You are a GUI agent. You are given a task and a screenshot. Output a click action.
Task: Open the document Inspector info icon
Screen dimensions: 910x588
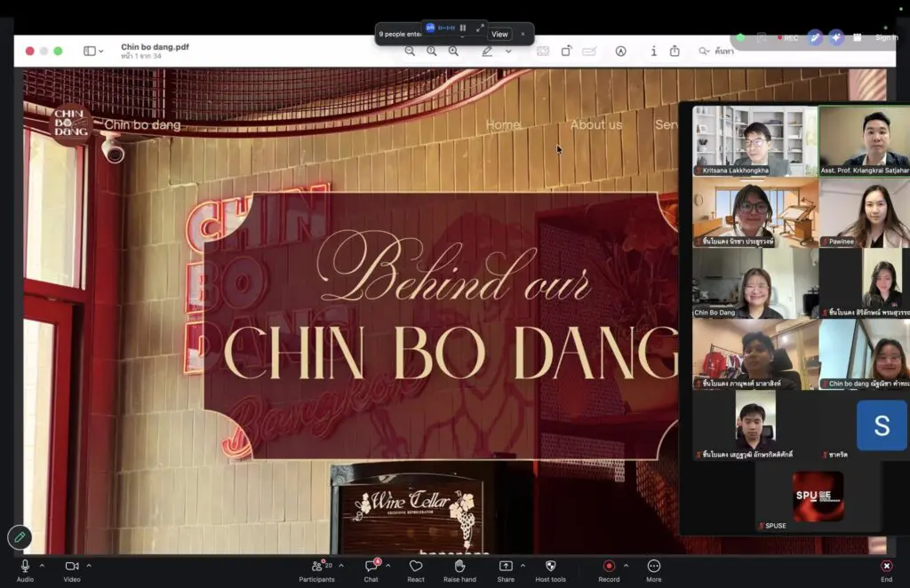[x=653, y=51]
